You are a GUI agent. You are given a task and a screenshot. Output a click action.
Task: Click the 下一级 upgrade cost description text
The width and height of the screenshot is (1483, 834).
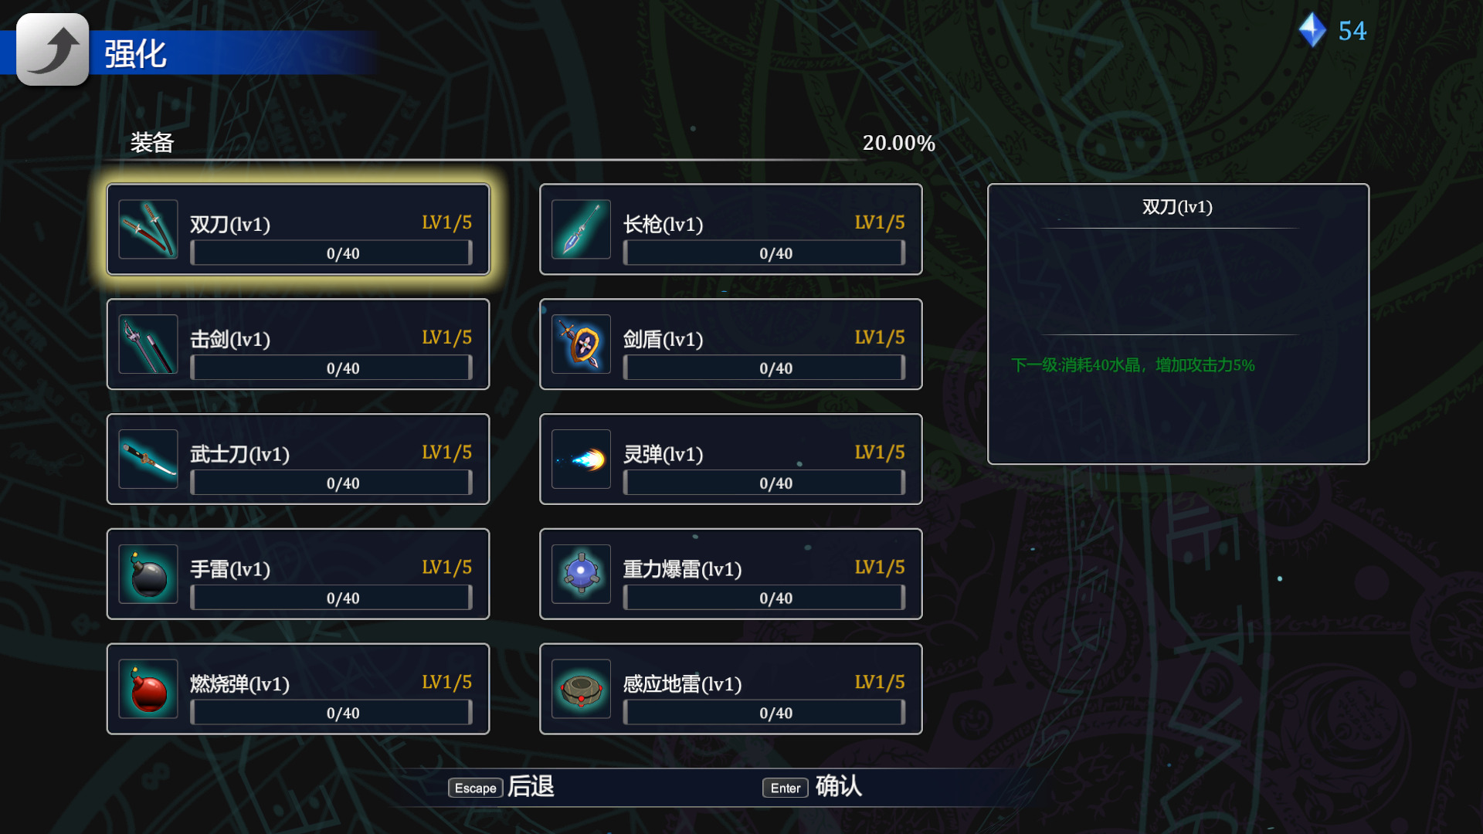[1132, 365]
